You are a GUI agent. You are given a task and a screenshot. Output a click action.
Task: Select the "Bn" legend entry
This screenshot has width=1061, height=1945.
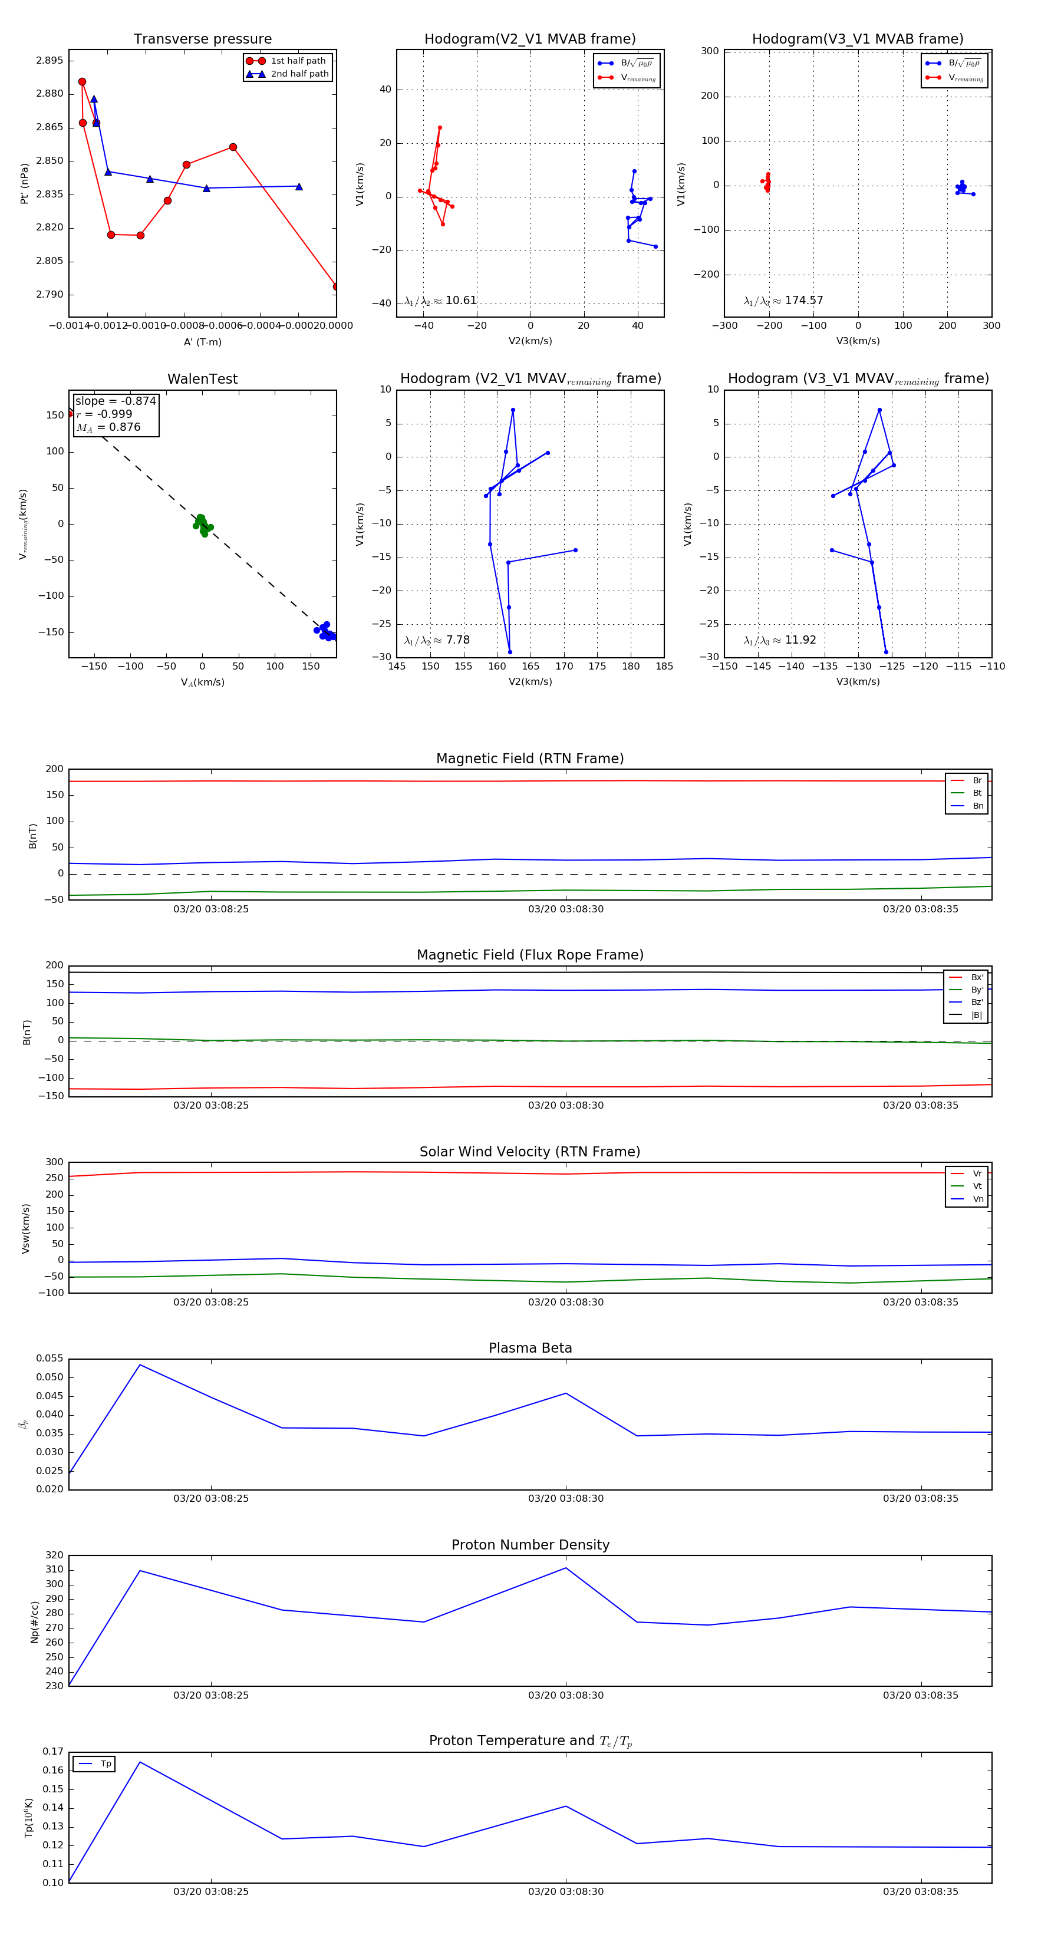(967, 806)
